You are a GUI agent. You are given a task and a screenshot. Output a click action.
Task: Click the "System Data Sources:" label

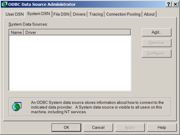click(x=28, y=24)
